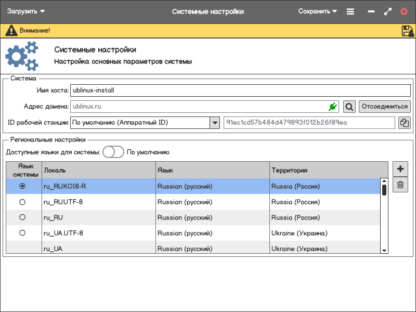Toggle the default available languages switch
This screenshot has height=312, width=416.
113,152
